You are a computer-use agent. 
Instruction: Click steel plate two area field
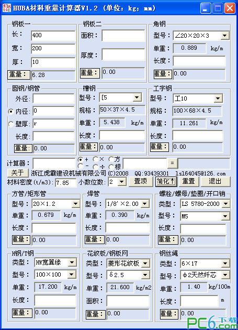123,36
